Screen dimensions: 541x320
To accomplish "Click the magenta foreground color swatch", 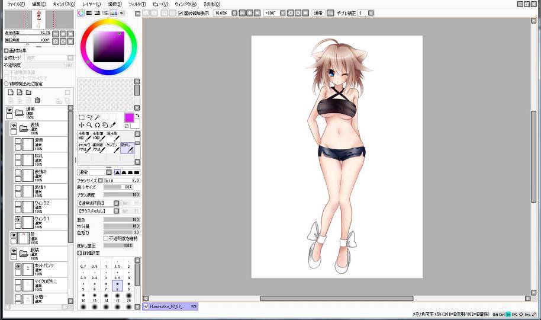I will coord(129,117).
